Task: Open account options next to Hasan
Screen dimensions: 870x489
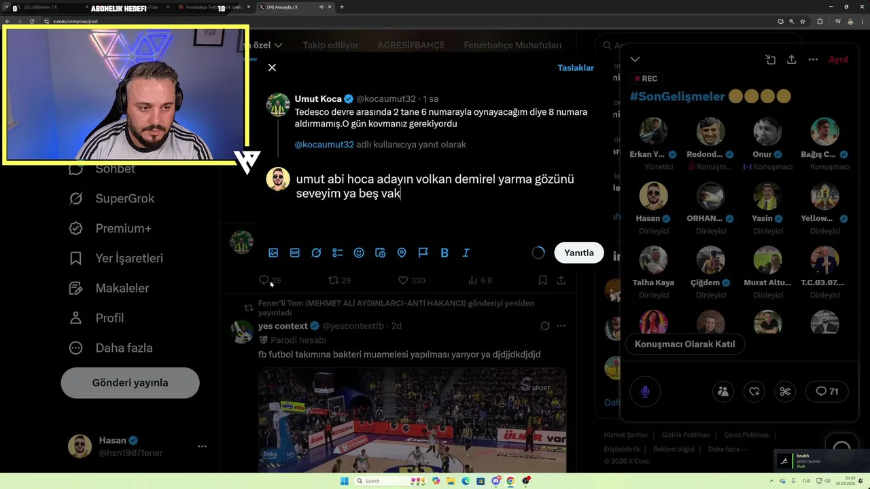Action: (x=202, y=447)
